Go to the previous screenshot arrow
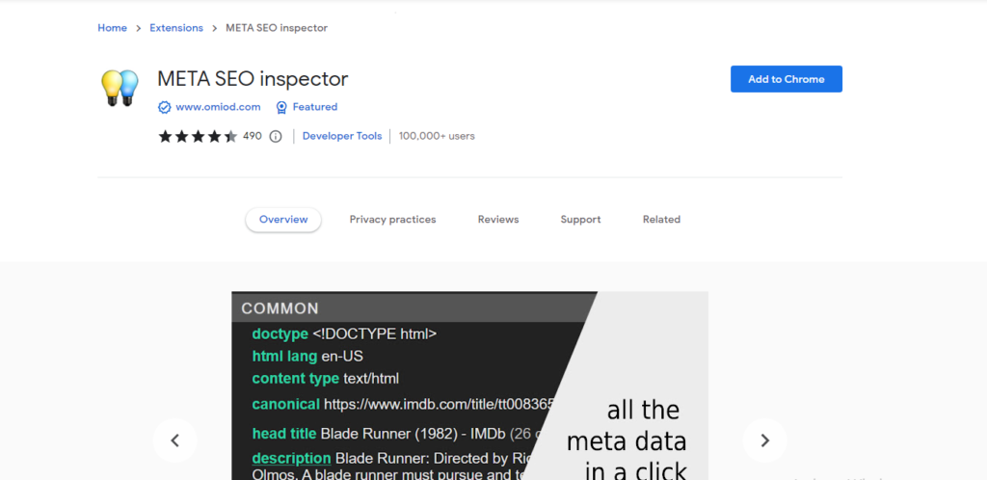987x480 pixels. pyautogui.click(x=175, y=440)
